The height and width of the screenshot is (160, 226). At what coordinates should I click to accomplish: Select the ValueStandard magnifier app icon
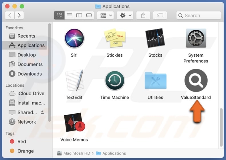click(196, 80)
